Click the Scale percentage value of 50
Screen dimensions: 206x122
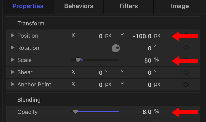tap(148, 60)
